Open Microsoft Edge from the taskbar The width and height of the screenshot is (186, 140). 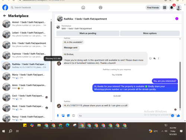68,125
